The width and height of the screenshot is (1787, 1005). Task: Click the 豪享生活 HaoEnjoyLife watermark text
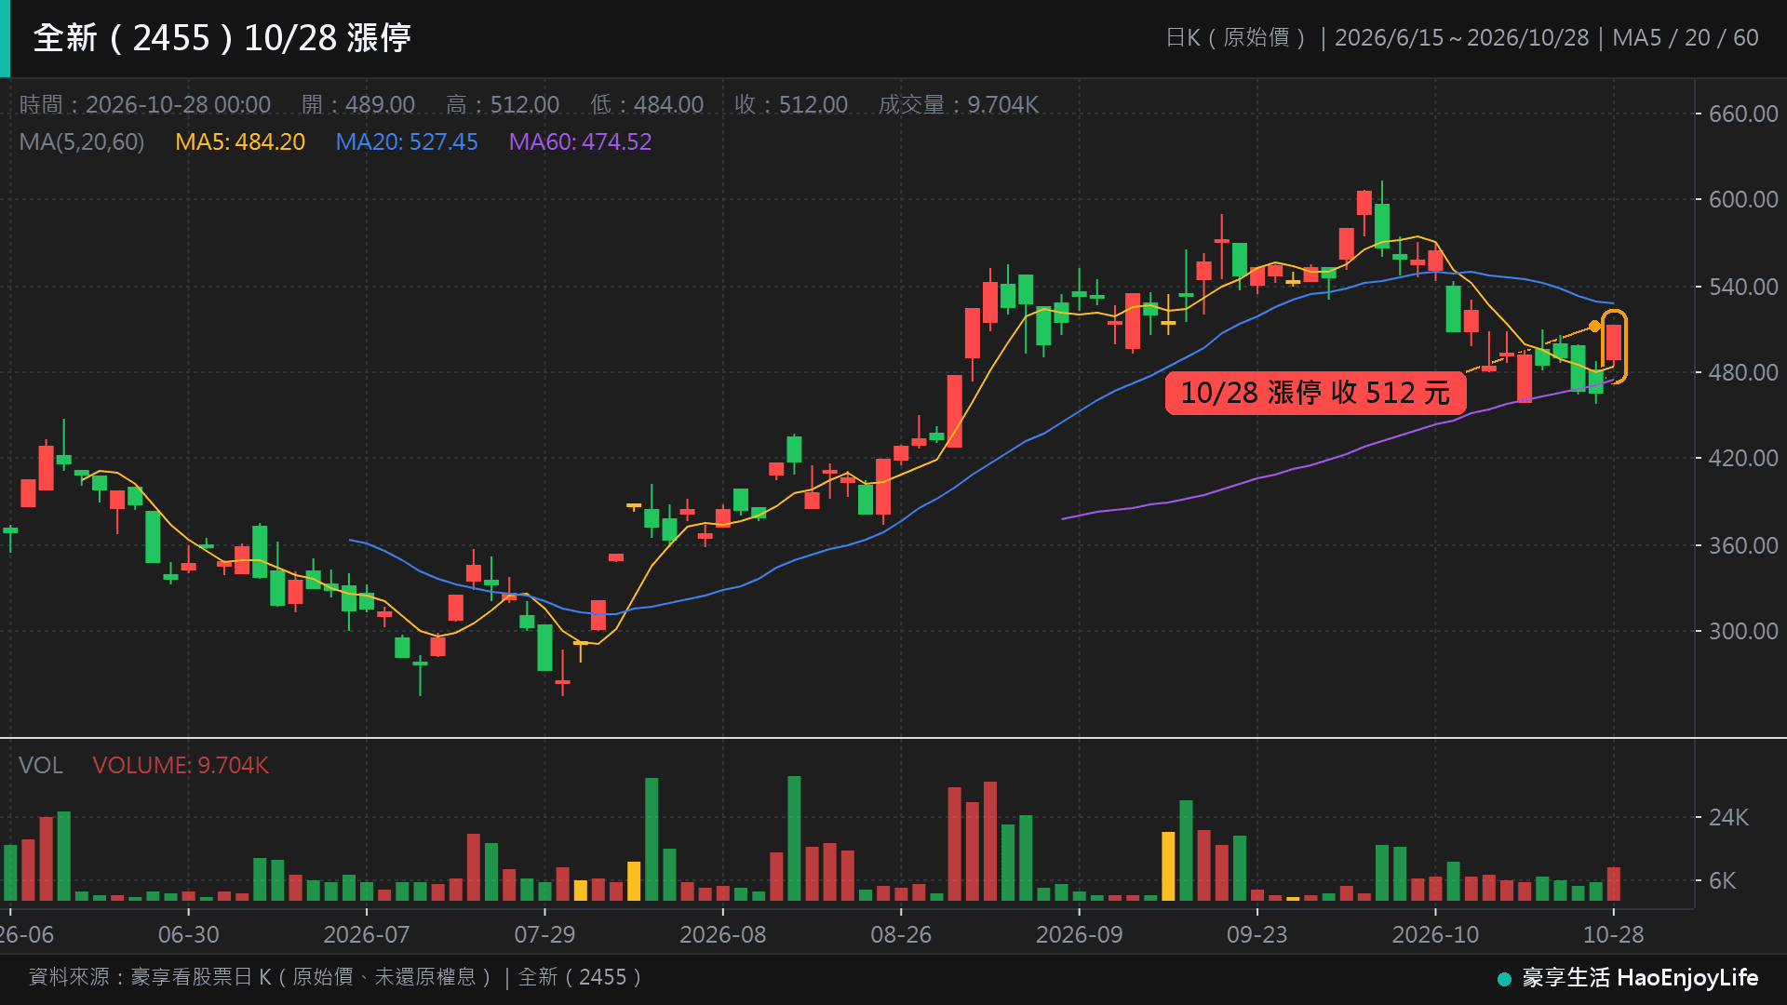point(1640,978)
